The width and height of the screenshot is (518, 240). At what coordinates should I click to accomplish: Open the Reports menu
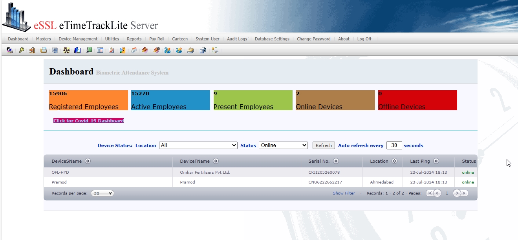[134, 39]
